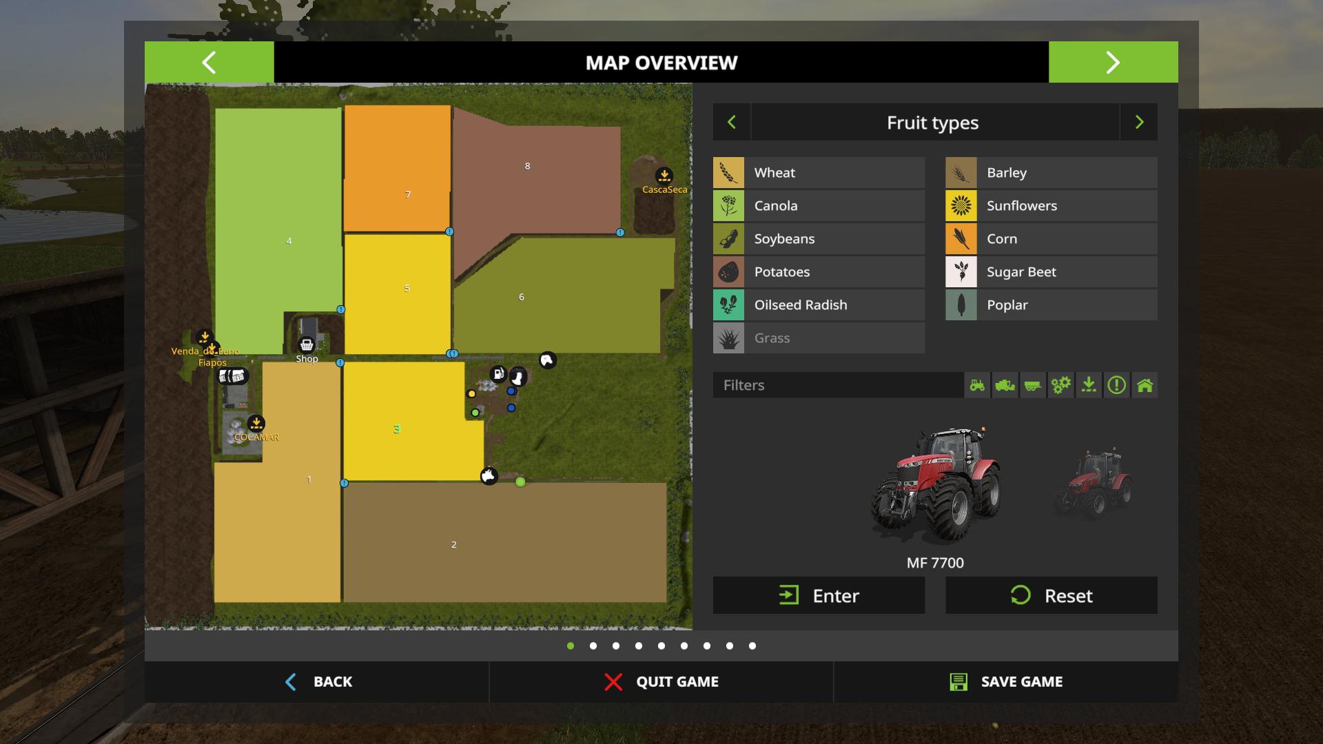
Task: Select the last page indicator dot
Action: pos(752,646)
